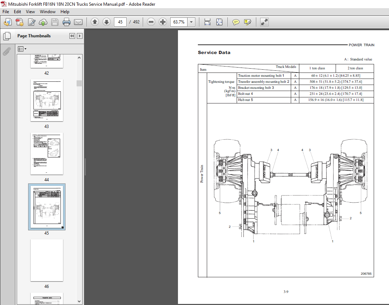Open the Window menu
This screenshot has height=305, width=389.
click(48, 12)
